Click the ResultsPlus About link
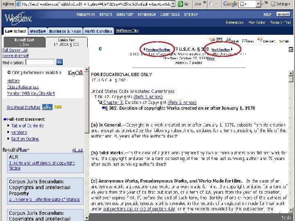This screenshot has width=295, height=221. 77,150
